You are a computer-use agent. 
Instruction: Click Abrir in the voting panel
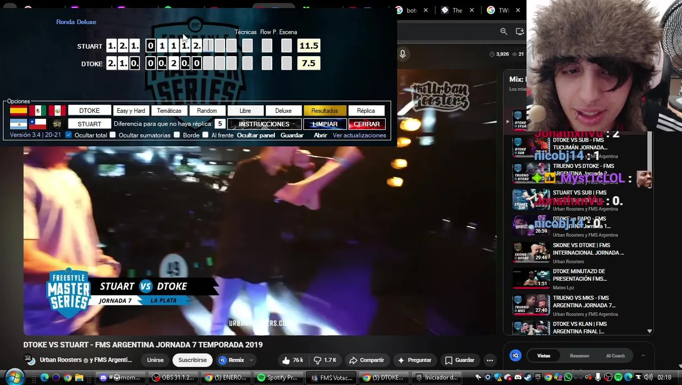pyautogui.click(x=320, y=135)
